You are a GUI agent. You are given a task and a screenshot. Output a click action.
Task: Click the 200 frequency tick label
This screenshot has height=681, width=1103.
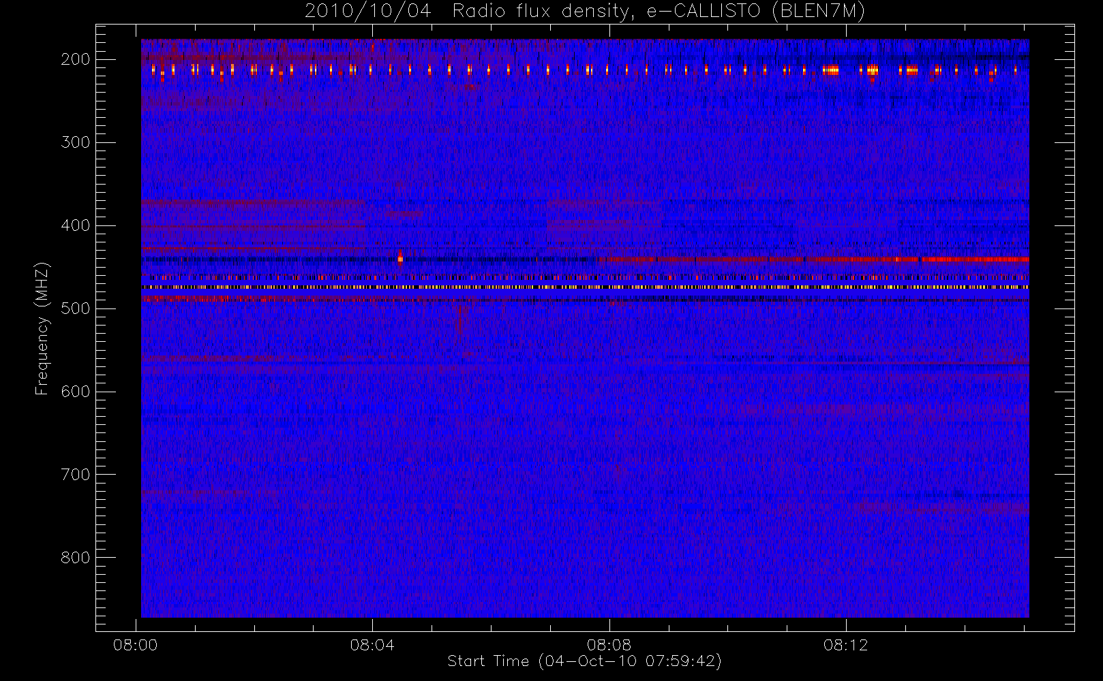76,59
